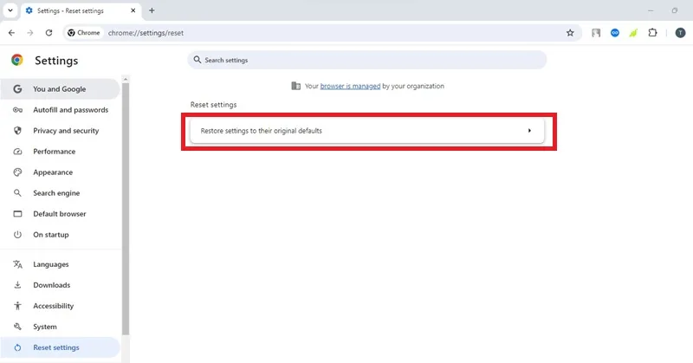The height and width of the screenshot is (363, 693).
Task: Click the 'Reset settings' section heading
Action: [213, 104]
